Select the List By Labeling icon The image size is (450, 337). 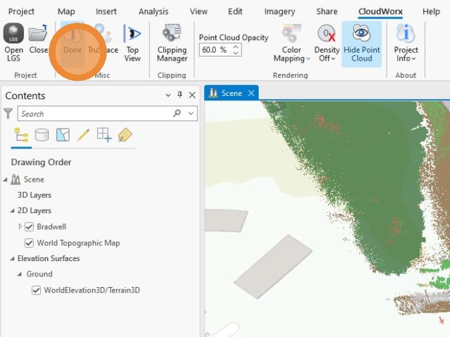tap(125, 135)
